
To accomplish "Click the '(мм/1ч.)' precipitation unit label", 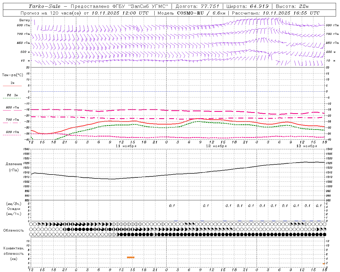I will click(14, 214).
